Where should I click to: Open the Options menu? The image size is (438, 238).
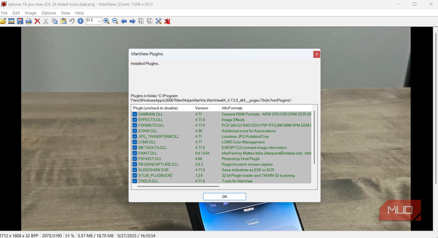coord(49,13)
